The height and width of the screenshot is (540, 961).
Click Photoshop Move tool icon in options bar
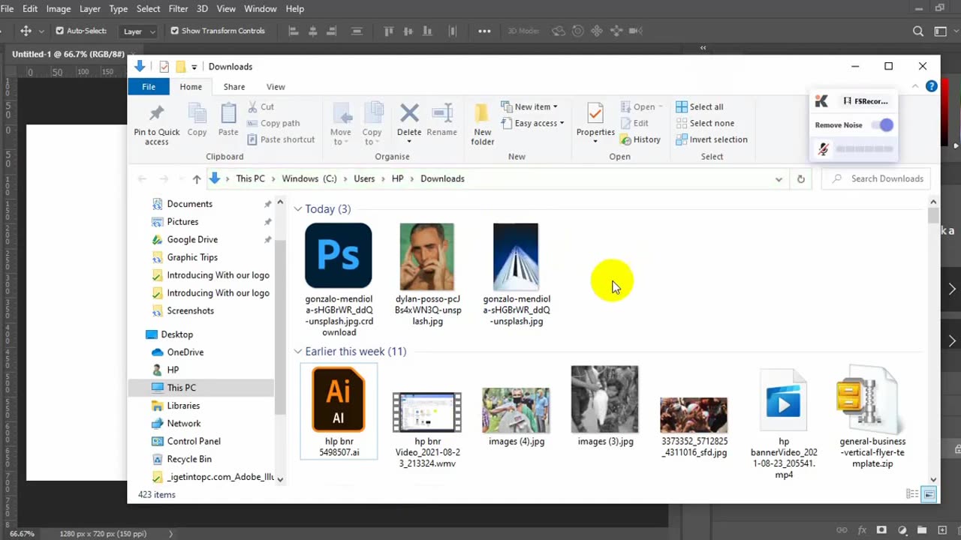point(26,31)
